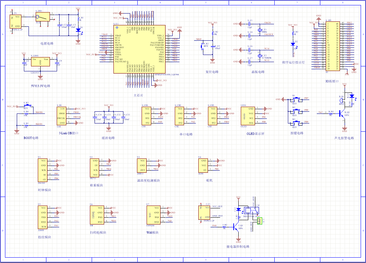Click the 'PA8' net label at J_R2
Viewport: 366px width, 263px height.
click(214, 226)
